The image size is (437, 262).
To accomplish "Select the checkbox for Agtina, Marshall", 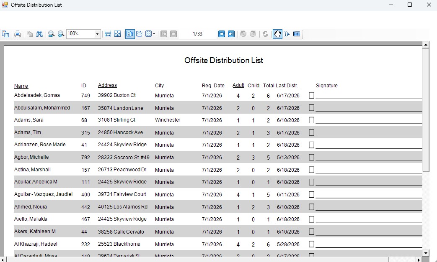I will click(x=312, y=170).
